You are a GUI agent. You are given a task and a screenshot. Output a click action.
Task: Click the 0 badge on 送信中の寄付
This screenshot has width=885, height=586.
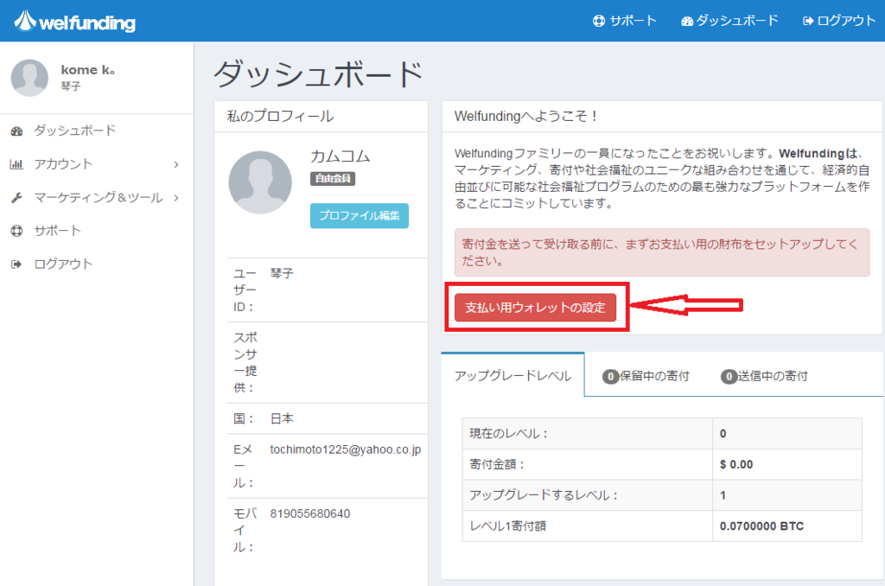(729, 377)
